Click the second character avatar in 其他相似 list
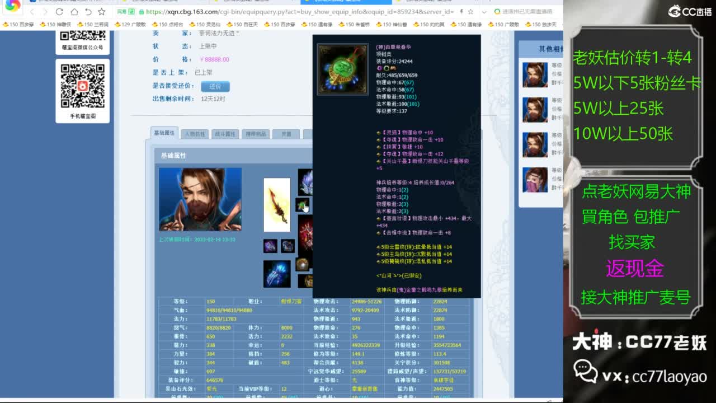The image size is (716, 403). pyautogui.click(x=535, y=110)
